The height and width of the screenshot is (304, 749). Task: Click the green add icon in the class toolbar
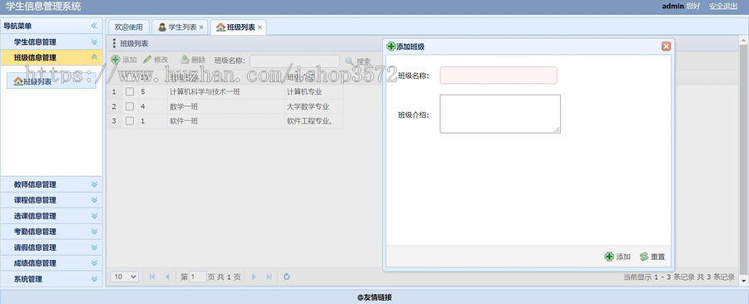point(115,60)
